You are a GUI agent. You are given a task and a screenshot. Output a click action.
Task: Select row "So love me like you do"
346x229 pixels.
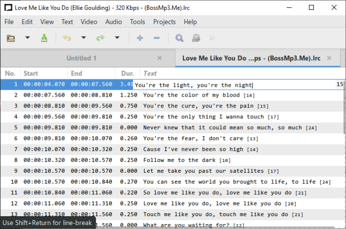pos(172,192)
